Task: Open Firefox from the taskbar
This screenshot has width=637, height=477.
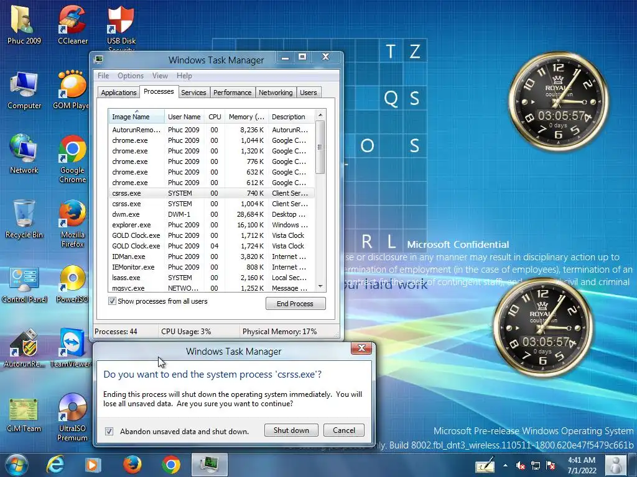Action: [x=132, y=465]
